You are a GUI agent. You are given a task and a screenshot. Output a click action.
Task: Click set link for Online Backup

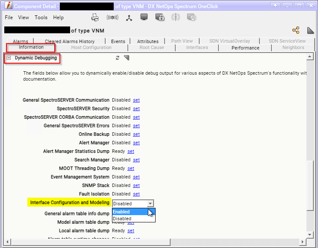tap(136, 134)
